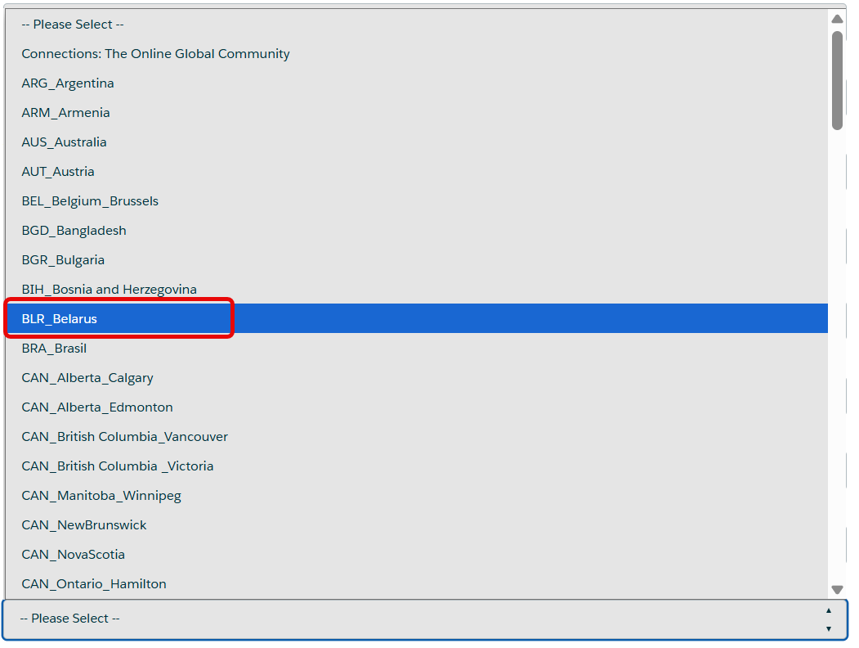Choose AUS_Australia from dropdown list
859x648 pixels.
coord(64,142)
